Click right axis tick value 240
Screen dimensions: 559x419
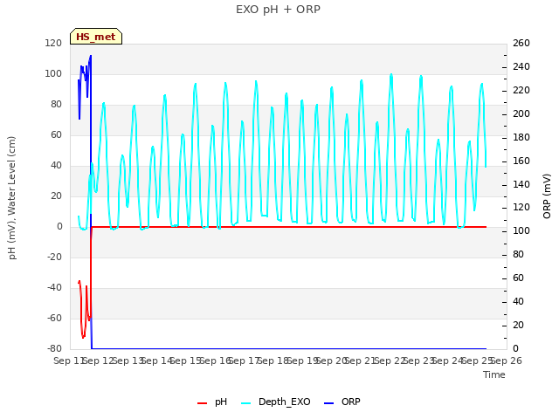[x=521, y=66]
